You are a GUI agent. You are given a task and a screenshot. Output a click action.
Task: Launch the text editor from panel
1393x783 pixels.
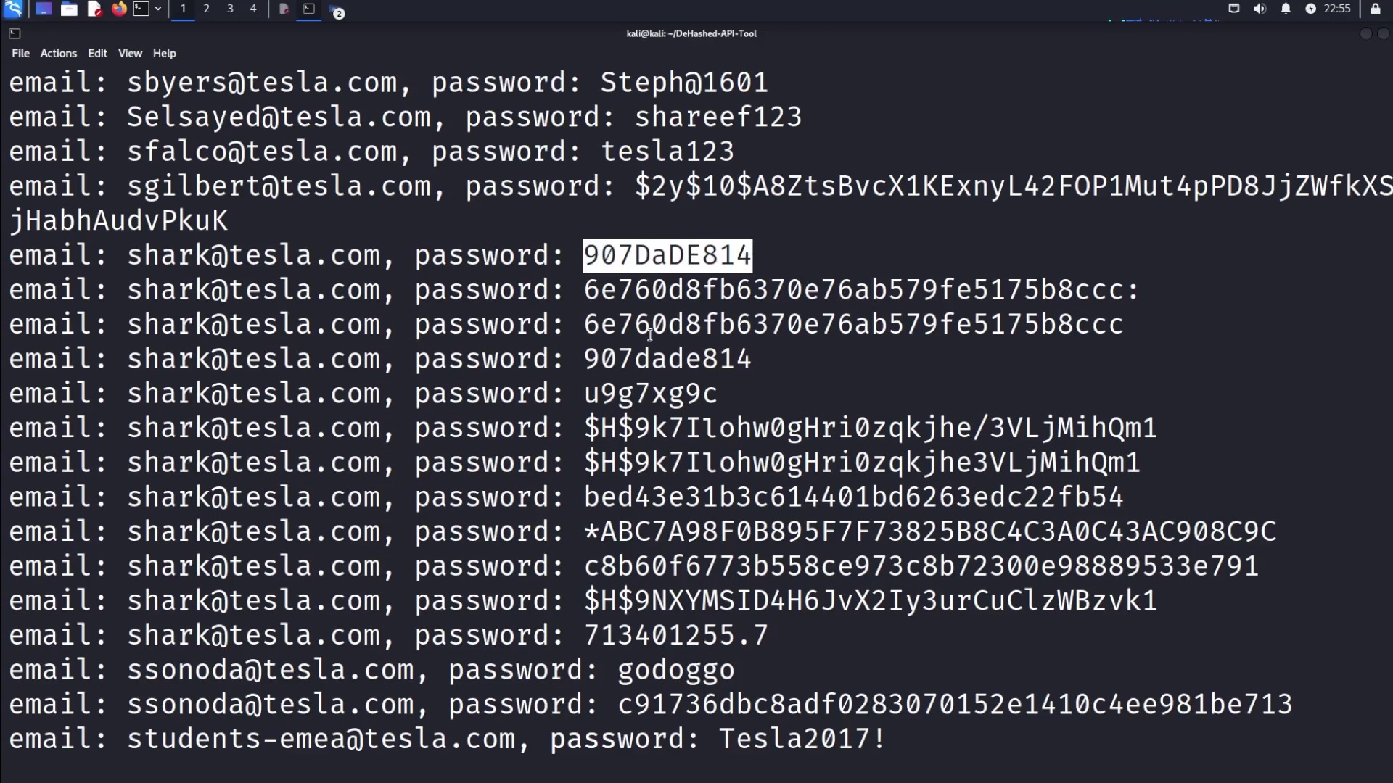pyautogui.click(x=94, y=9)
